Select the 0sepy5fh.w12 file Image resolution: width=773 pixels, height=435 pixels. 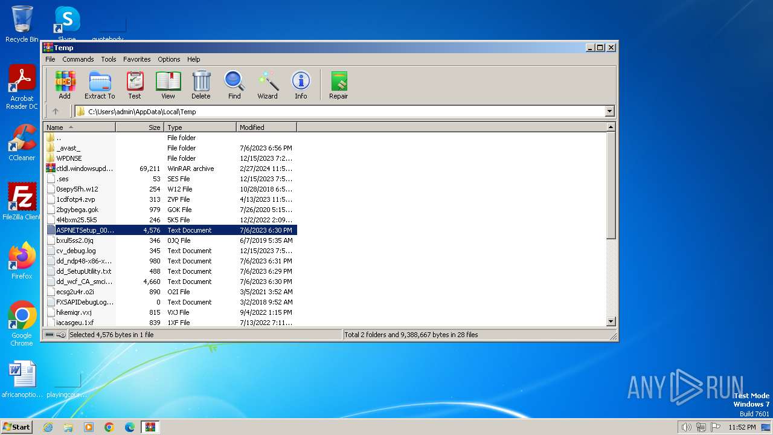coord(170,189)
